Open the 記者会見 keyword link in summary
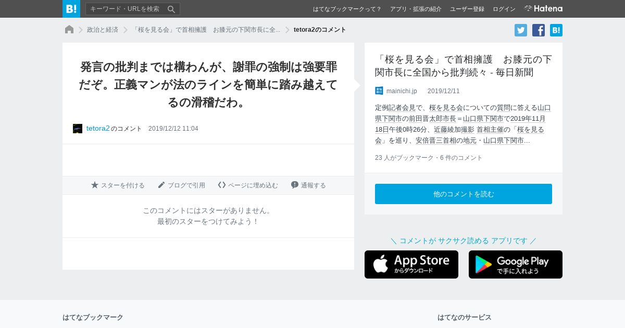Image resolution: width=625 pixels, height=328 pixels. click(x=402, y=108)
